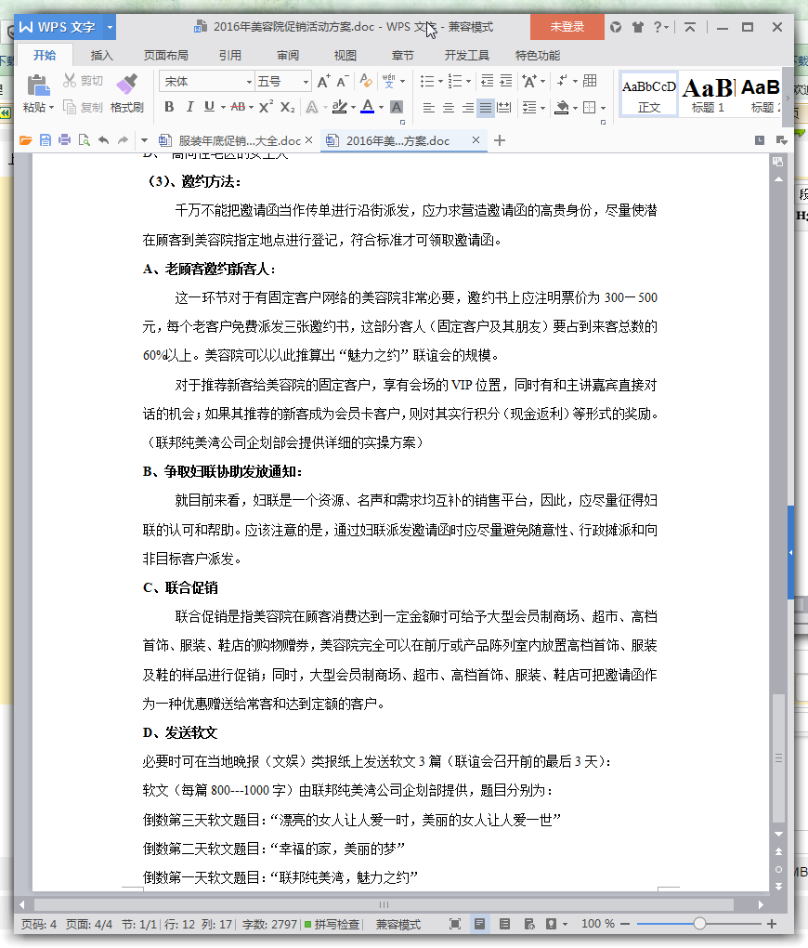Click the zoom slider handle in status bar
808x948 pixels.
tap(699, 924)
